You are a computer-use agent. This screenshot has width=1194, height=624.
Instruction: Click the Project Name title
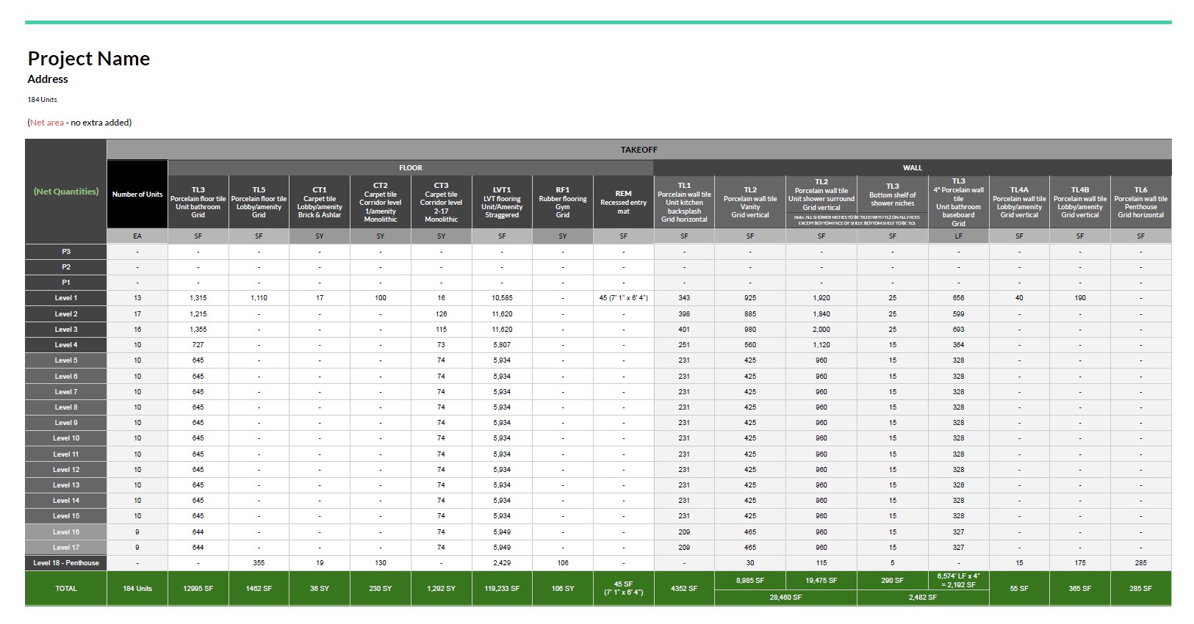(88, 59)
